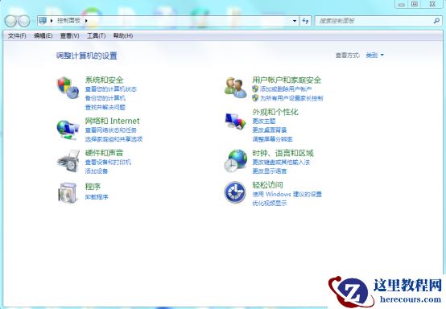The height and width of the screenshot is (309, 446).
Task: Click 调整屏幕分辨率 link
Action: coord(272,139)
